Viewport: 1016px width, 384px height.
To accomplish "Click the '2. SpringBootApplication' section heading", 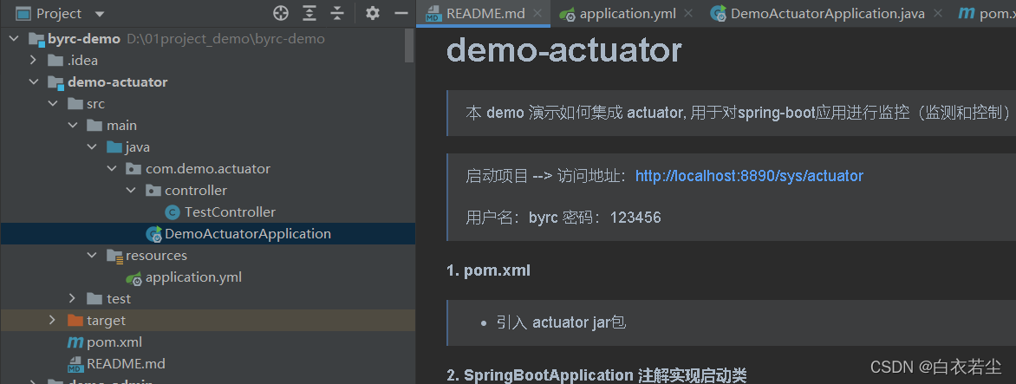I will tap(596, 375).
